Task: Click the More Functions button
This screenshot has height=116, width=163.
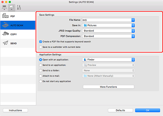Action: [x=108, y=87]
